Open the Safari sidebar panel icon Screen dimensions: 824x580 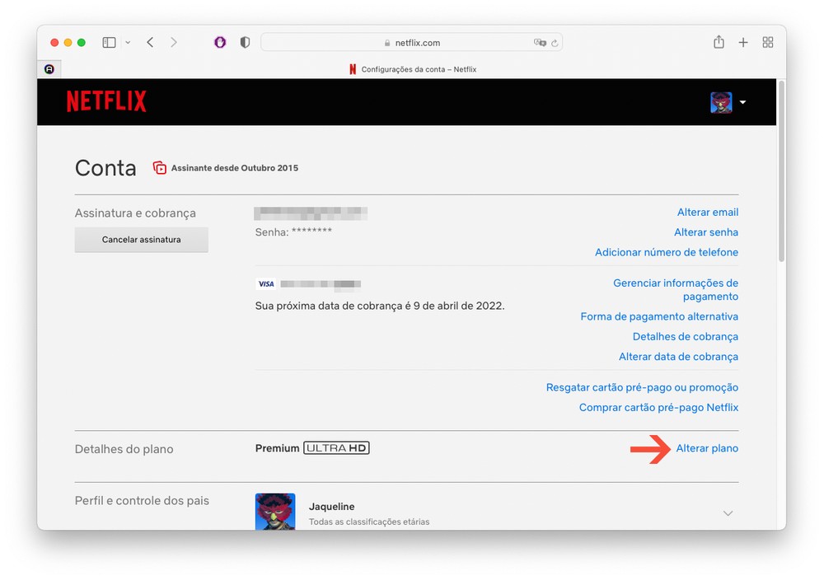pos(109,42)
